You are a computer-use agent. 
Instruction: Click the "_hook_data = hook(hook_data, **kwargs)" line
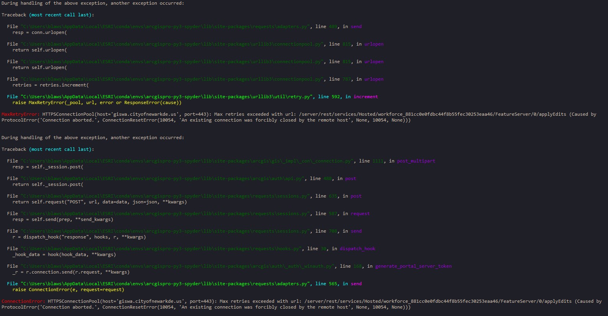64,254
